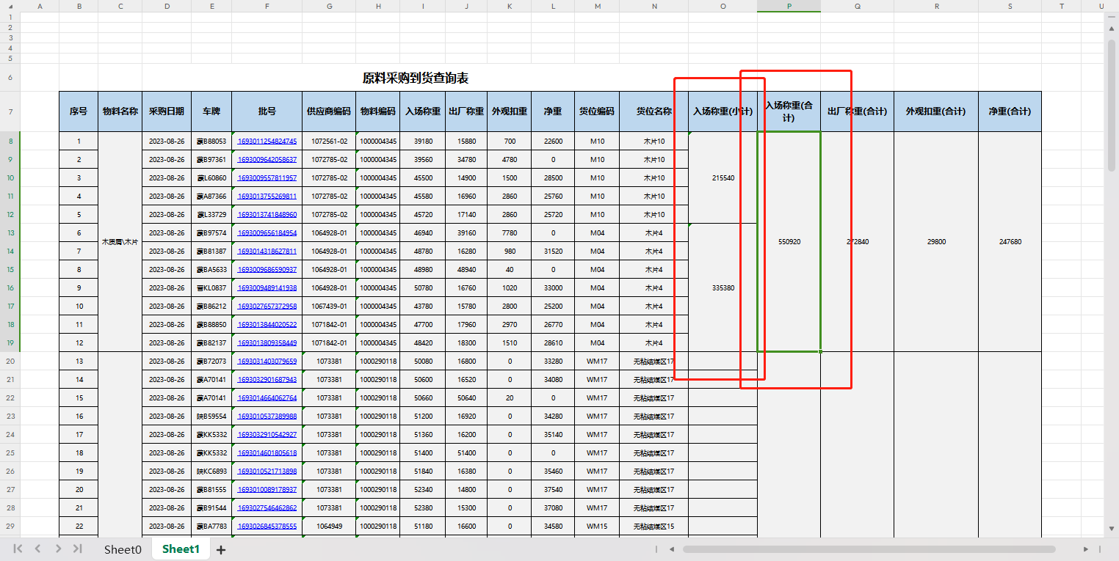Switch to the Sheet0 tab

tap(123, 549)
